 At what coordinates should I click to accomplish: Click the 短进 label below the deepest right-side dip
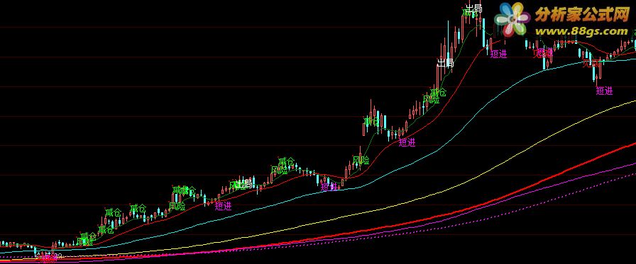604,91
